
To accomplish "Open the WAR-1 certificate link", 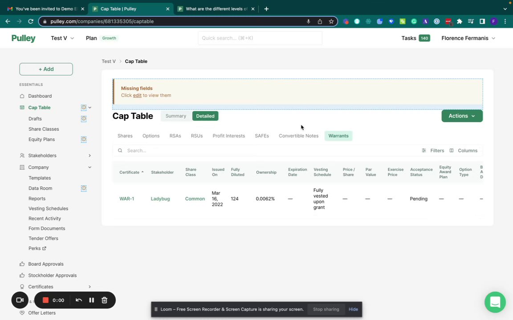I will [126, 199].
